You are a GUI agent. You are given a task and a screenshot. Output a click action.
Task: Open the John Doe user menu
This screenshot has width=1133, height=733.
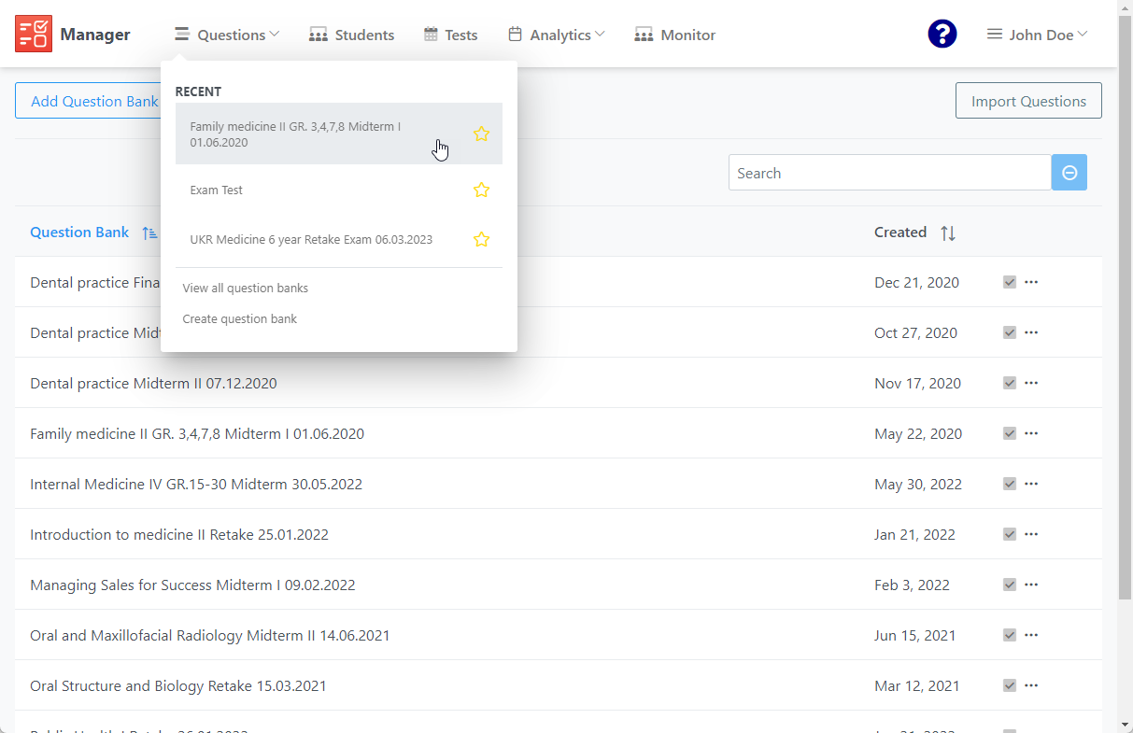(1038, 35)
